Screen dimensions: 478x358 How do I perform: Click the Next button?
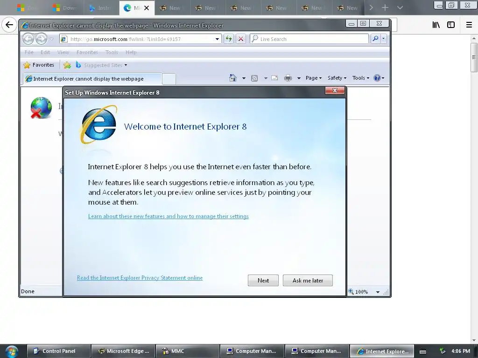263,280
